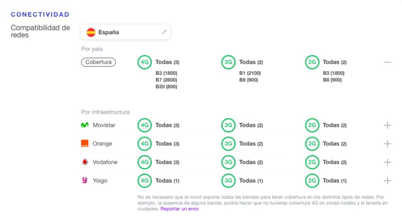Click the 2G badge in Cobertura row

[312, 62]
